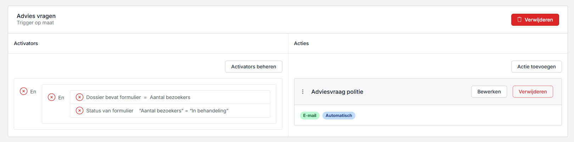Image resolution: width=574 pixels, height=142 pixels.
Task: Click the Activators section header
Action: coord(26,43)
